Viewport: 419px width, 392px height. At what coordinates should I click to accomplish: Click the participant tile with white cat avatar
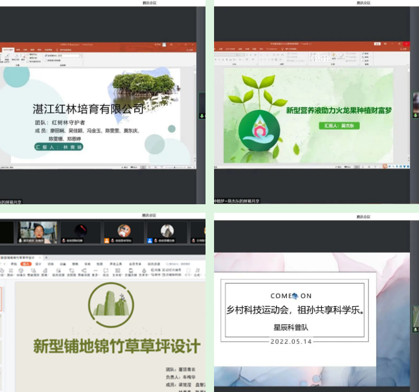(x=167, y=231)
